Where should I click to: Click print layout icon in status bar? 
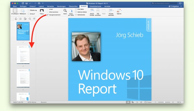[128, 102]
